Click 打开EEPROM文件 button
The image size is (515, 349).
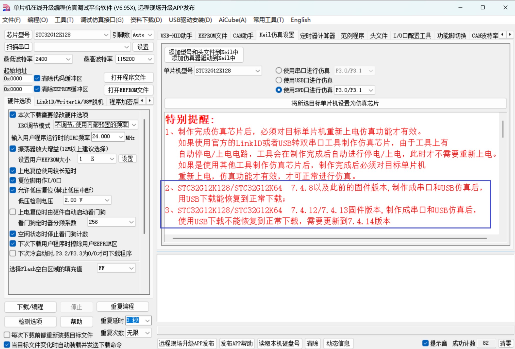point(128,90)
